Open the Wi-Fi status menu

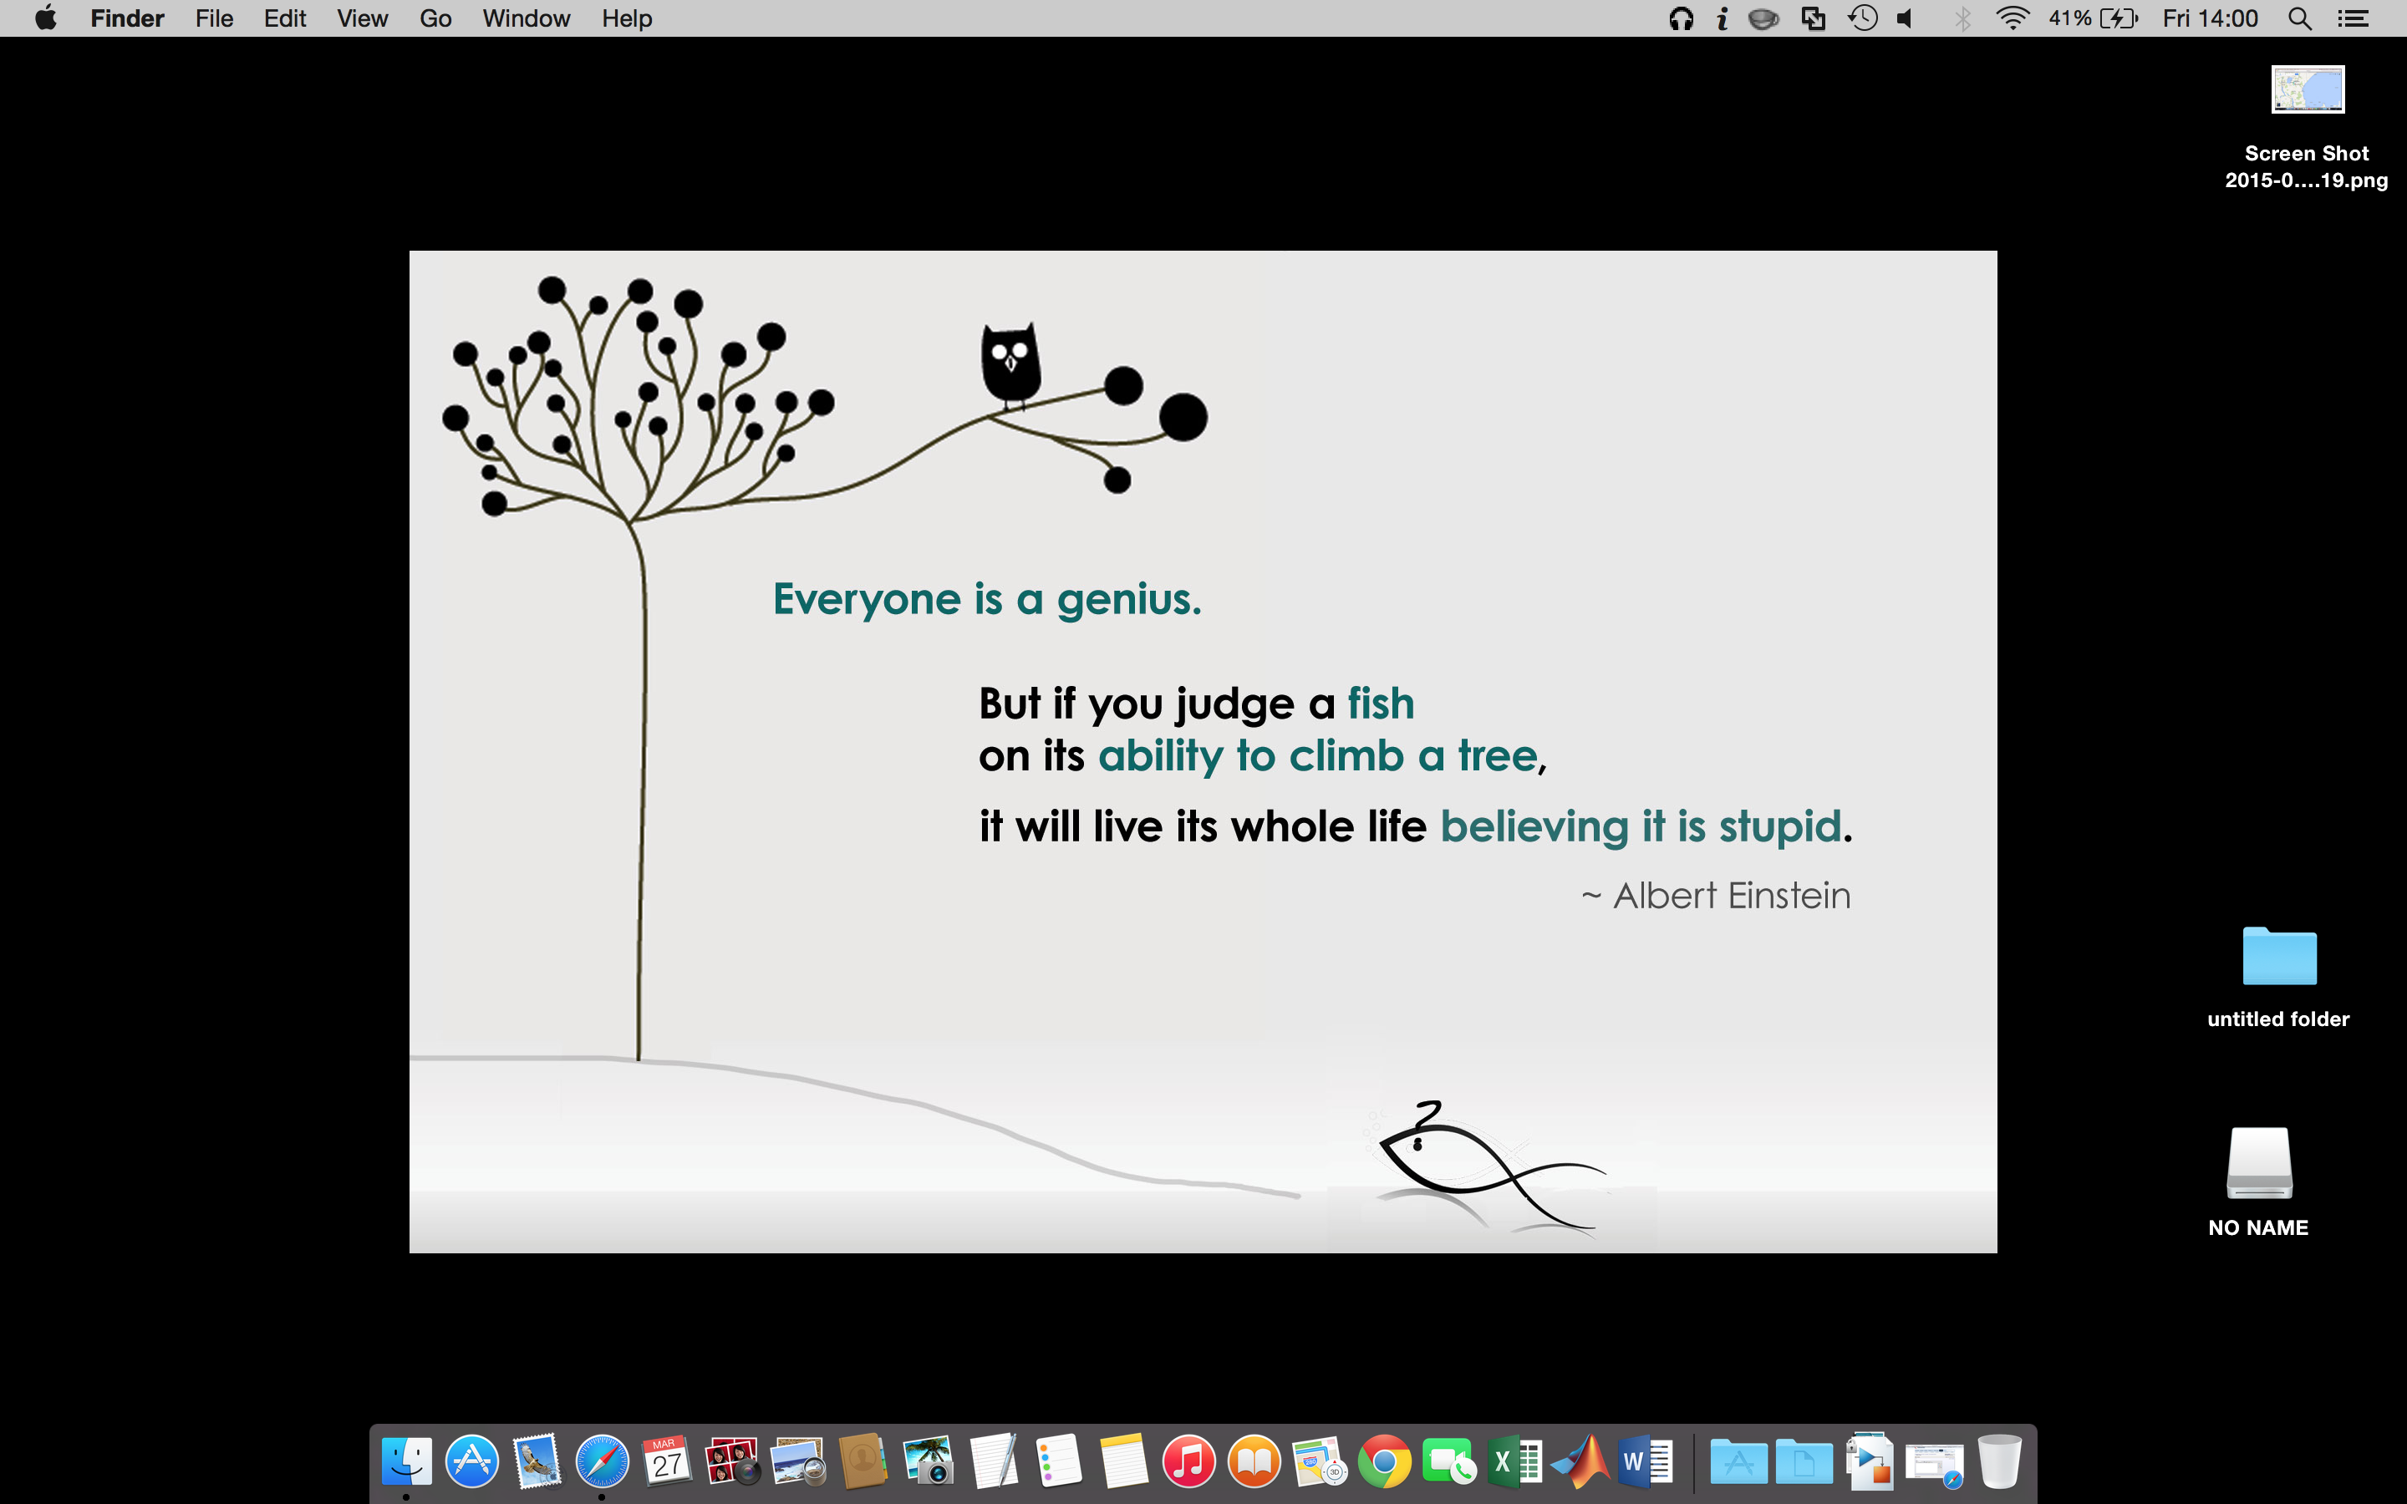[2013, 18]
